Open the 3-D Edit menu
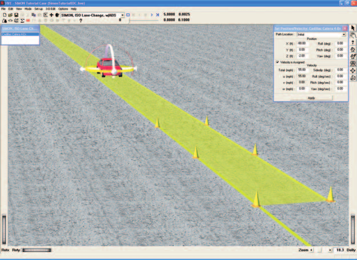 coord(50,9)
